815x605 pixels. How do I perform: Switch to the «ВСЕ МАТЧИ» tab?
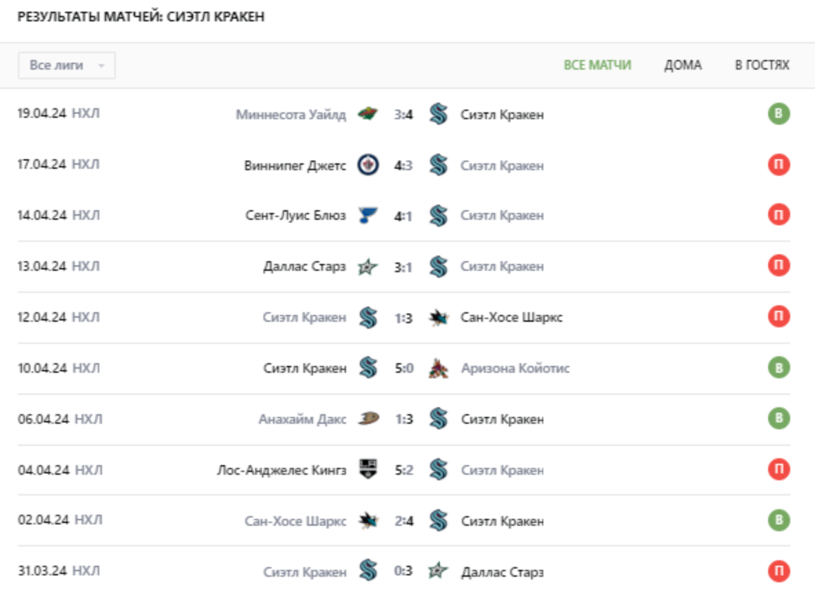pos(597,65)
